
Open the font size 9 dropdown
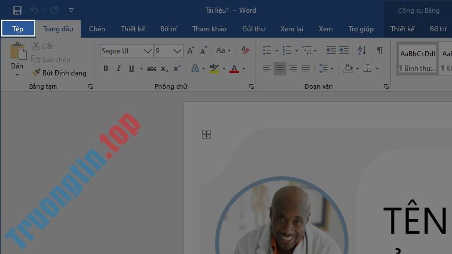coord(177,51)
